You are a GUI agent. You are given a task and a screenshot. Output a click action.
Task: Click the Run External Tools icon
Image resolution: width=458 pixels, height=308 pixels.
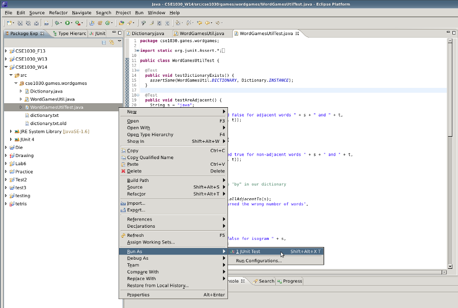click(78, 23)
